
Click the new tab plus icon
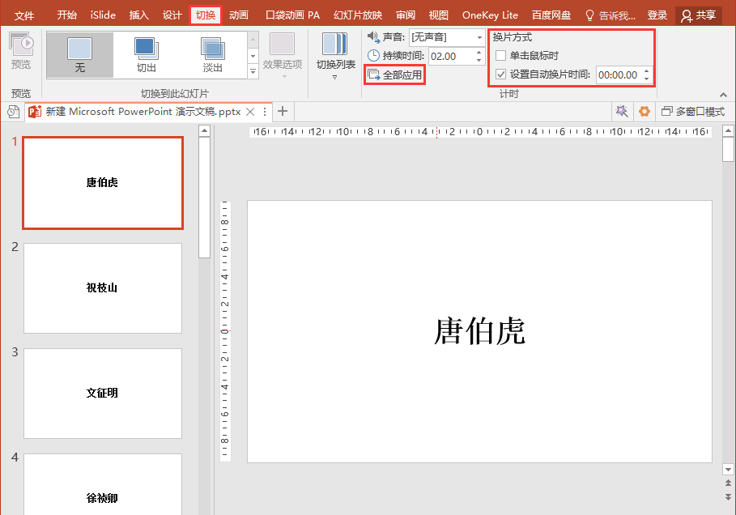[283, 112]
